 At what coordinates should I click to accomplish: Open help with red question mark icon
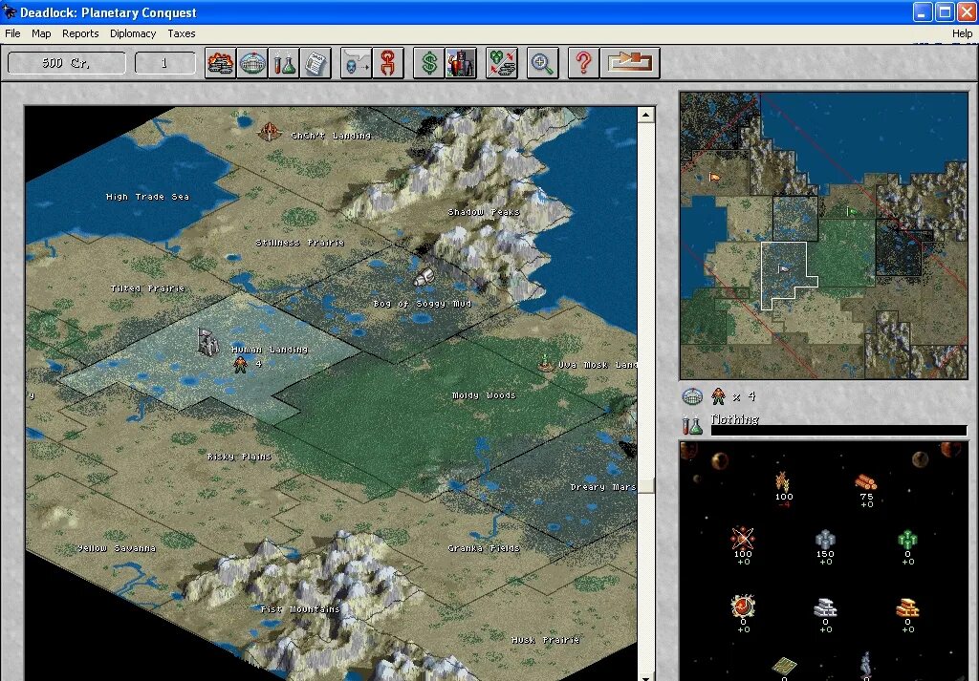(584, 63)
